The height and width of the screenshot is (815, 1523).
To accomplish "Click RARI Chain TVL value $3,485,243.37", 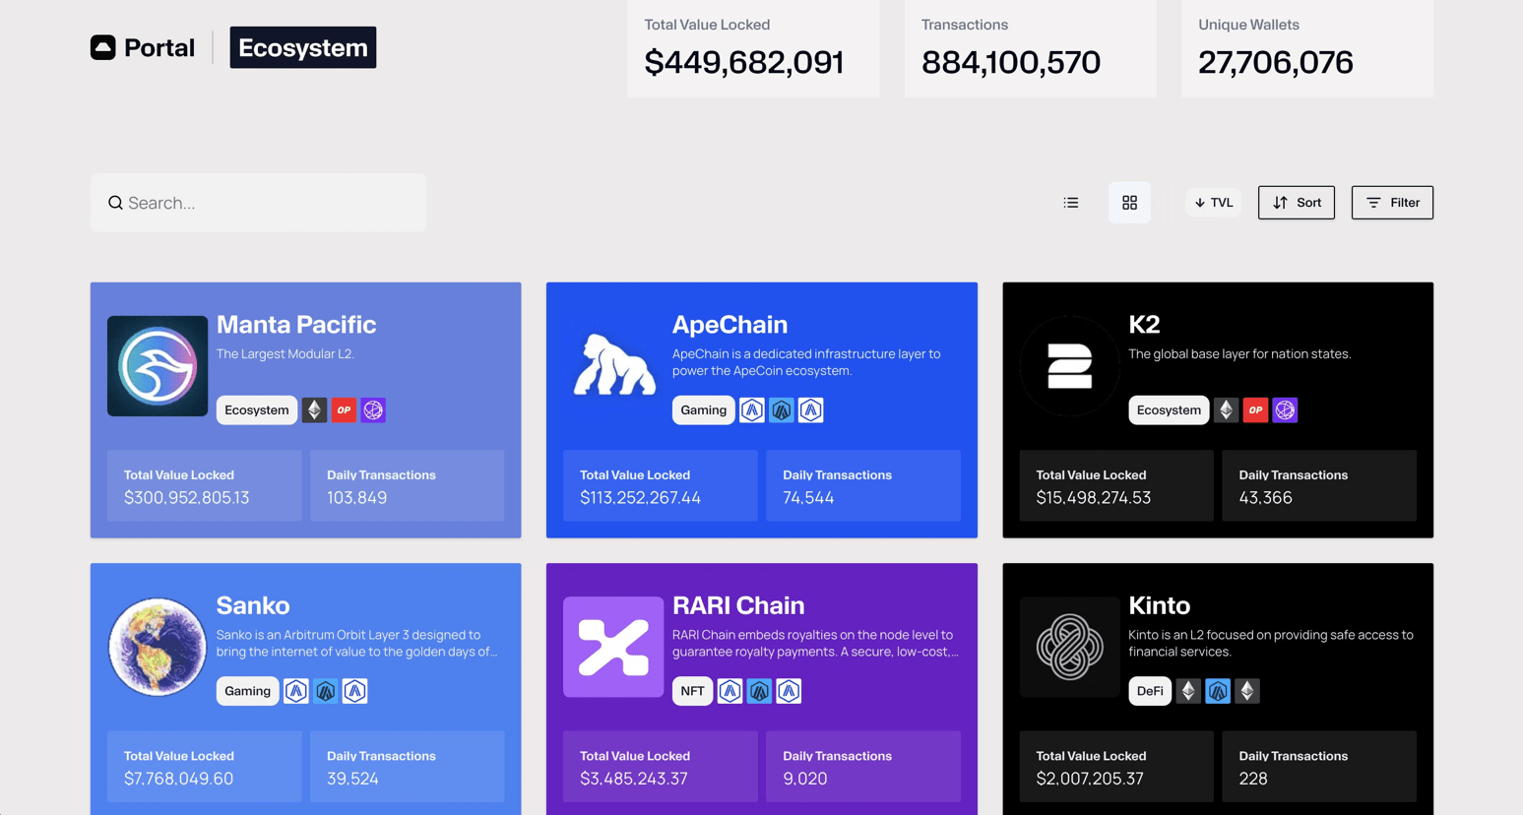I will coord(633,779).
